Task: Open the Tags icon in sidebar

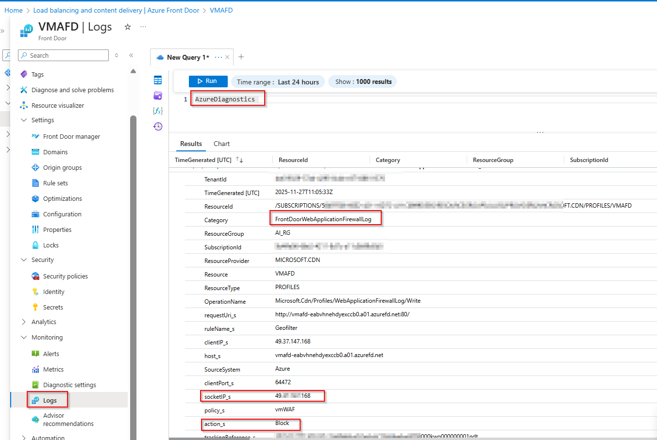Action: pyautogui.click(x=24, y=74)
